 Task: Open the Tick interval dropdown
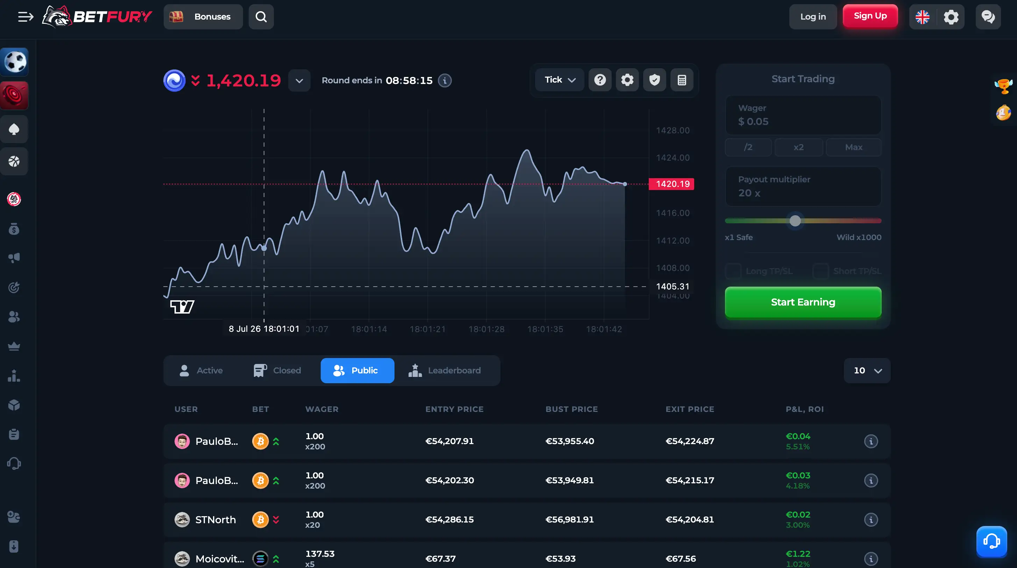560,80
